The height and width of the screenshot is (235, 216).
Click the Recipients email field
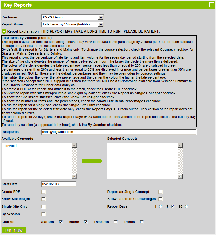[119, 132]
